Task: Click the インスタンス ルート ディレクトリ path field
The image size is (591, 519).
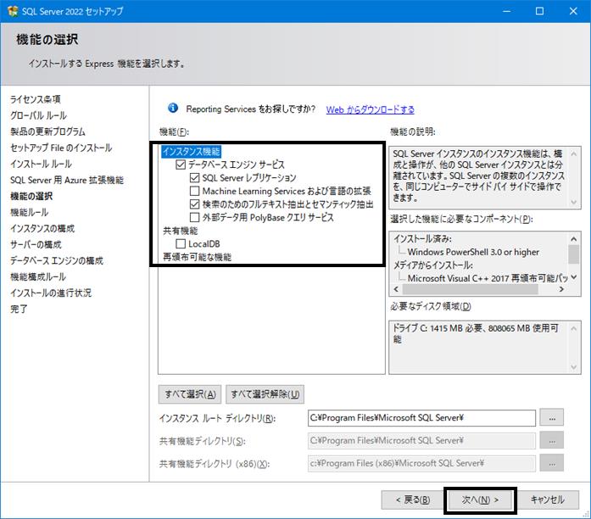Action: (421, 418)
